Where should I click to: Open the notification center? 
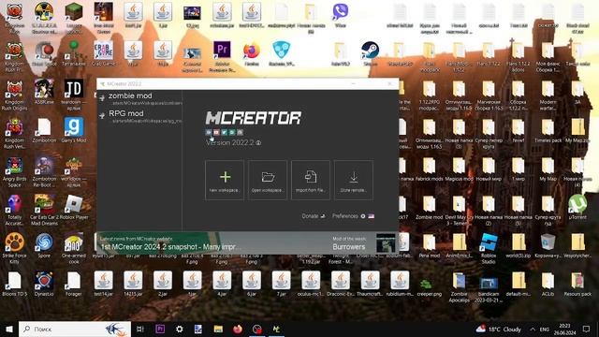tap(587, 329)
